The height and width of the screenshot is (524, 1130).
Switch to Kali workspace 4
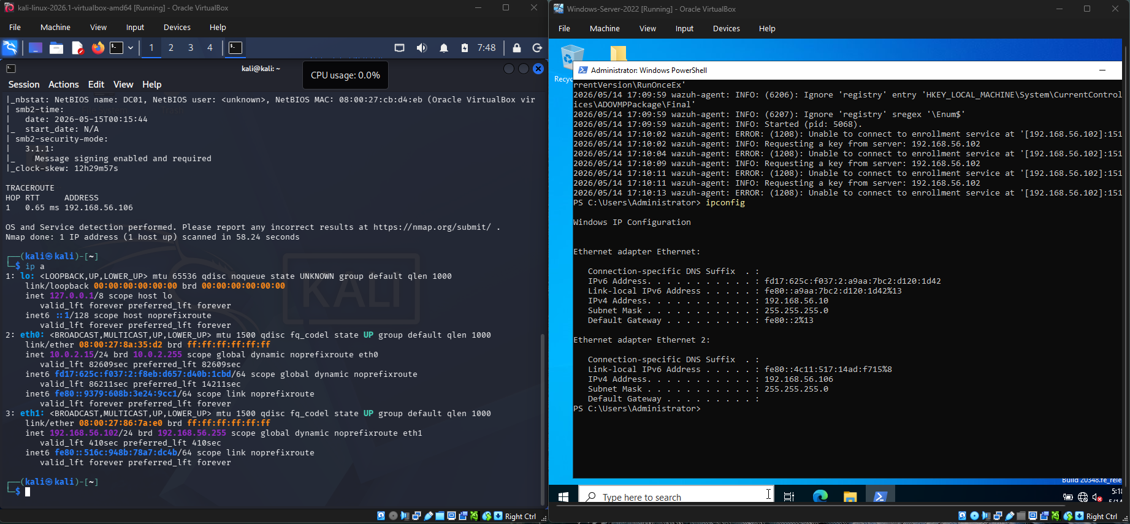click(210, 48)
